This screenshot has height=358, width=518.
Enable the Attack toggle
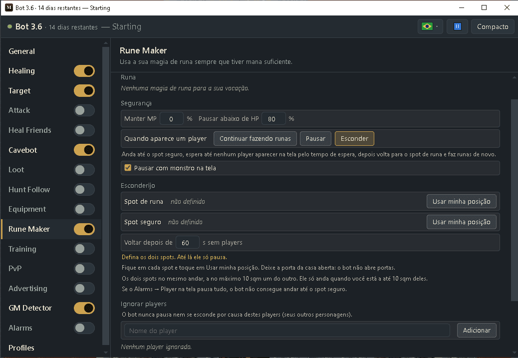click(84, 110)
